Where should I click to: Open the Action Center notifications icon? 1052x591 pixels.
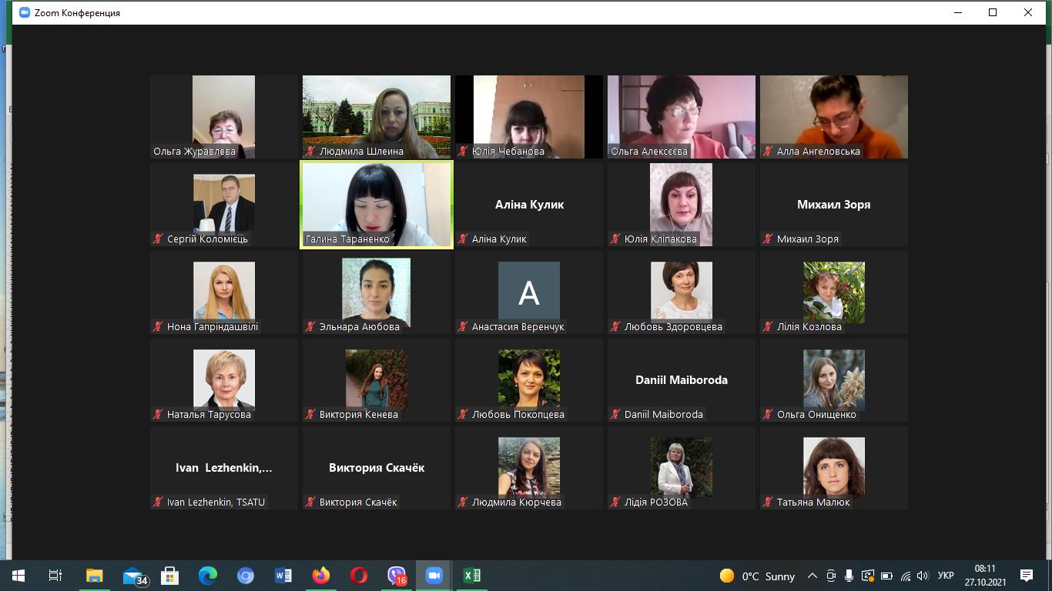click(x=1026, y=576)
